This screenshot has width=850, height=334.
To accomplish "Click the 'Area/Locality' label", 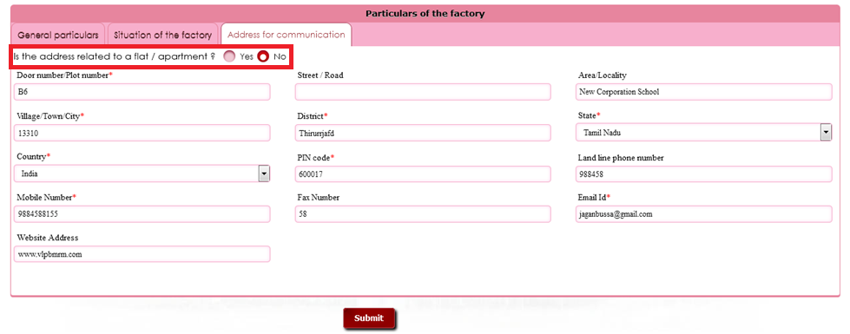I will 603,75.
